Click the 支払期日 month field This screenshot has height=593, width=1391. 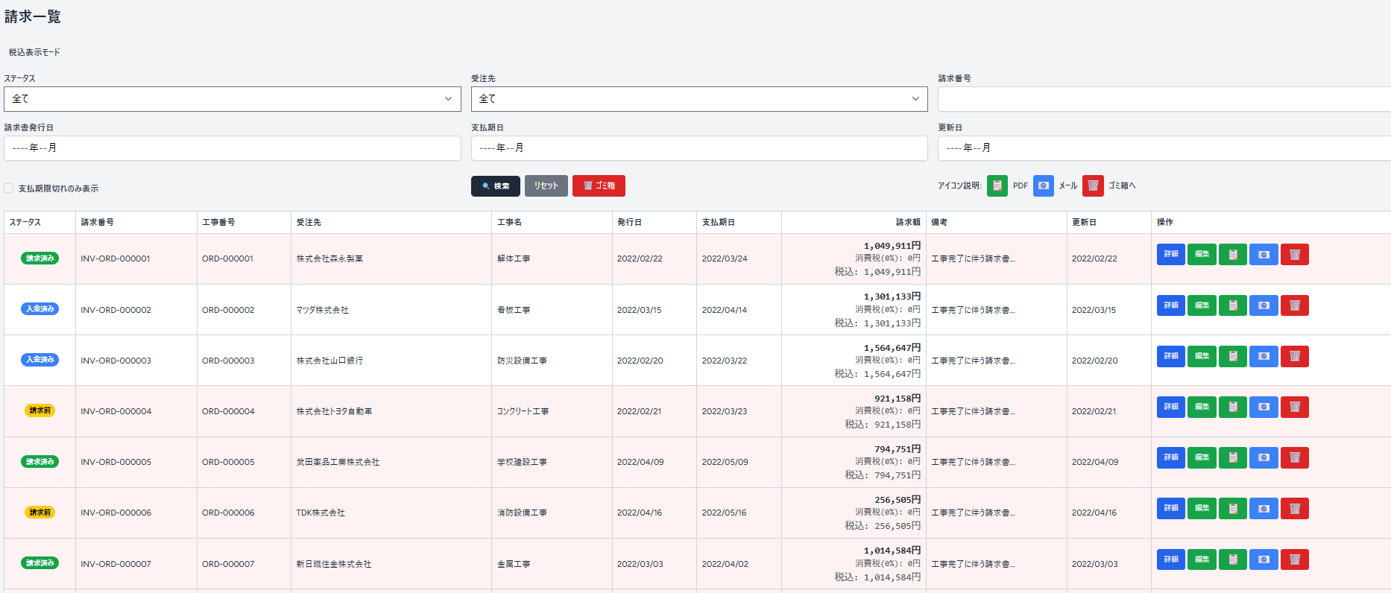(698, 148)
